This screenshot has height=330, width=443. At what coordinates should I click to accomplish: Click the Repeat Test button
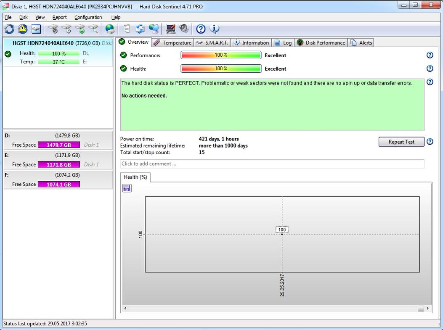tap(401, 142)
